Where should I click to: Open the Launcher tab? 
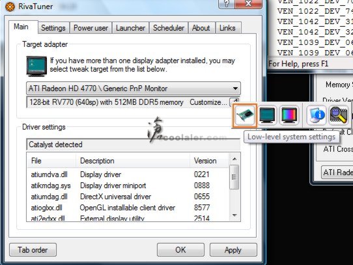click(x=130, y=28)
